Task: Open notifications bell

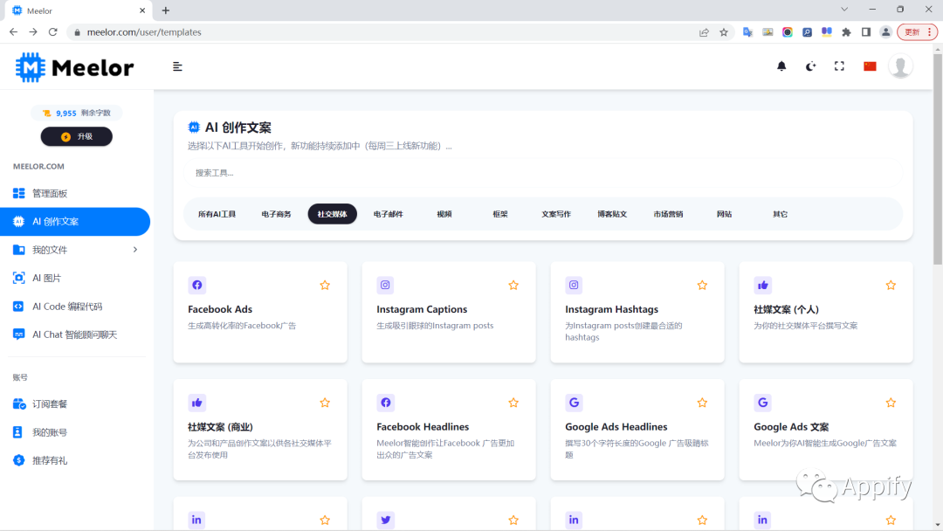Action: point(781,66)
